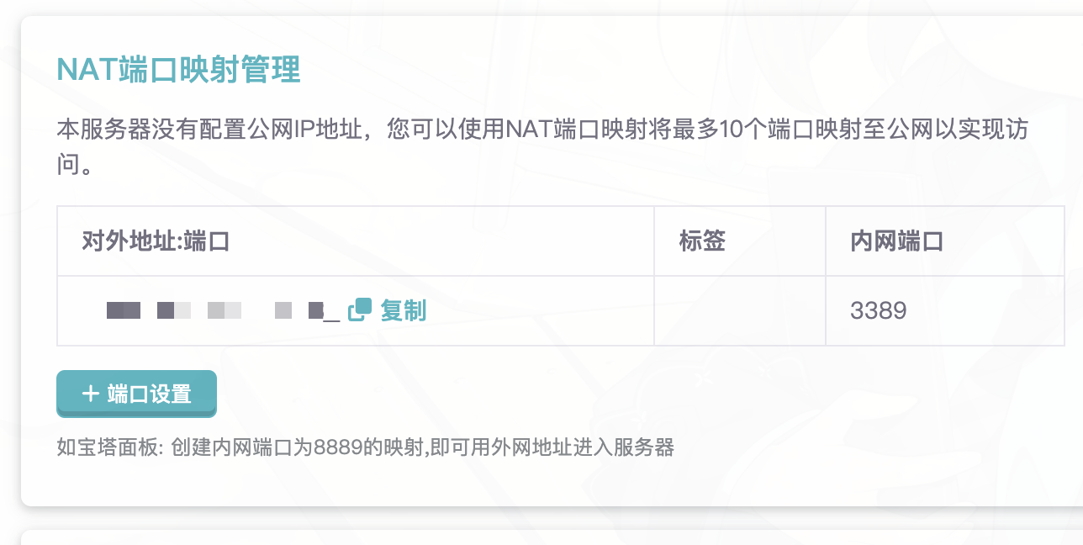
Task: Click the first blurred block of the address
Action: pyautogui.click(x=124, y=310)
